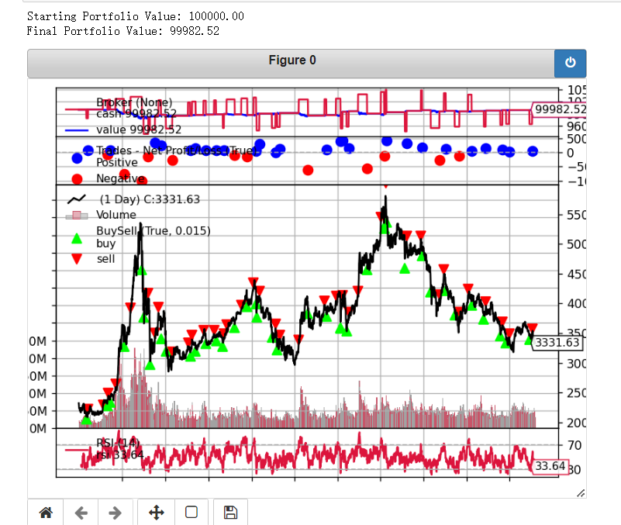
Task: Click the buy legend entry with green triangle
Action: pyautogui.click(x=93, y=241)
